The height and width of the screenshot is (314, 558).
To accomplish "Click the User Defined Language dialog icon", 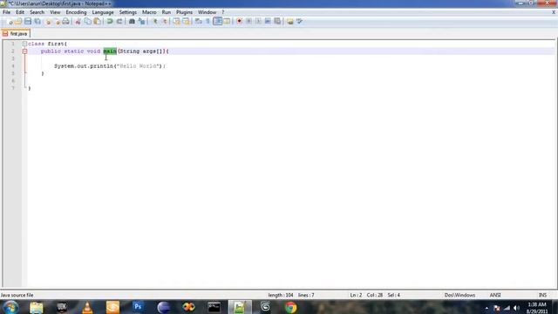I will click(227, 21).
